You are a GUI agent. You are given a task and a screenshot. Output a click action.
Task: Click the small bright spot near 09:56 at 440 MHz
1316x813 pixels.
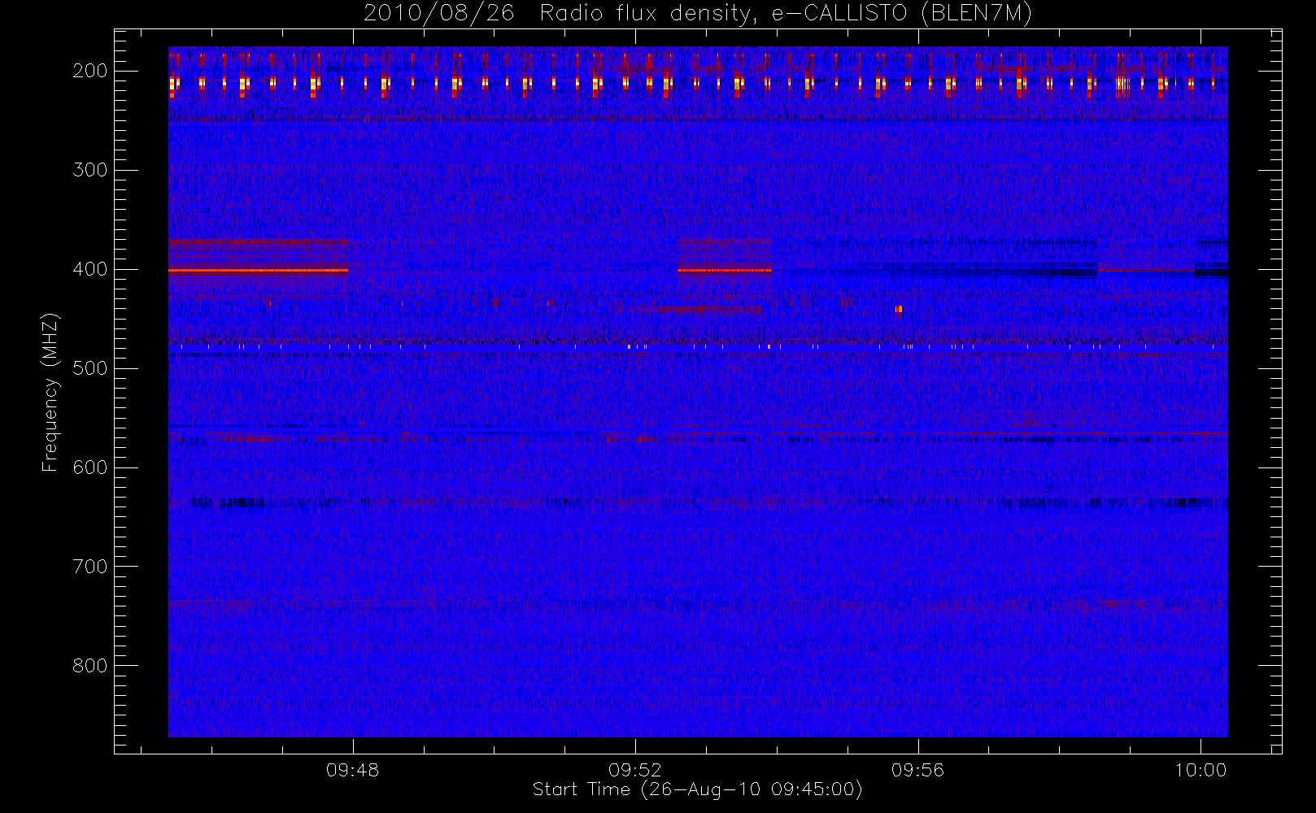pyautogui.click(x=899, y=309)
